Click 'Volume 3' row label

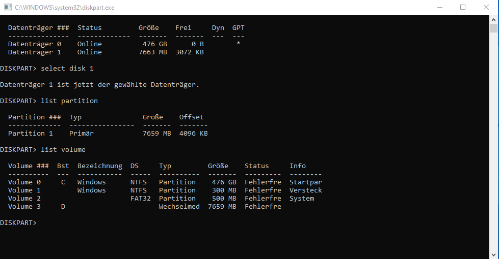[24, 207]
